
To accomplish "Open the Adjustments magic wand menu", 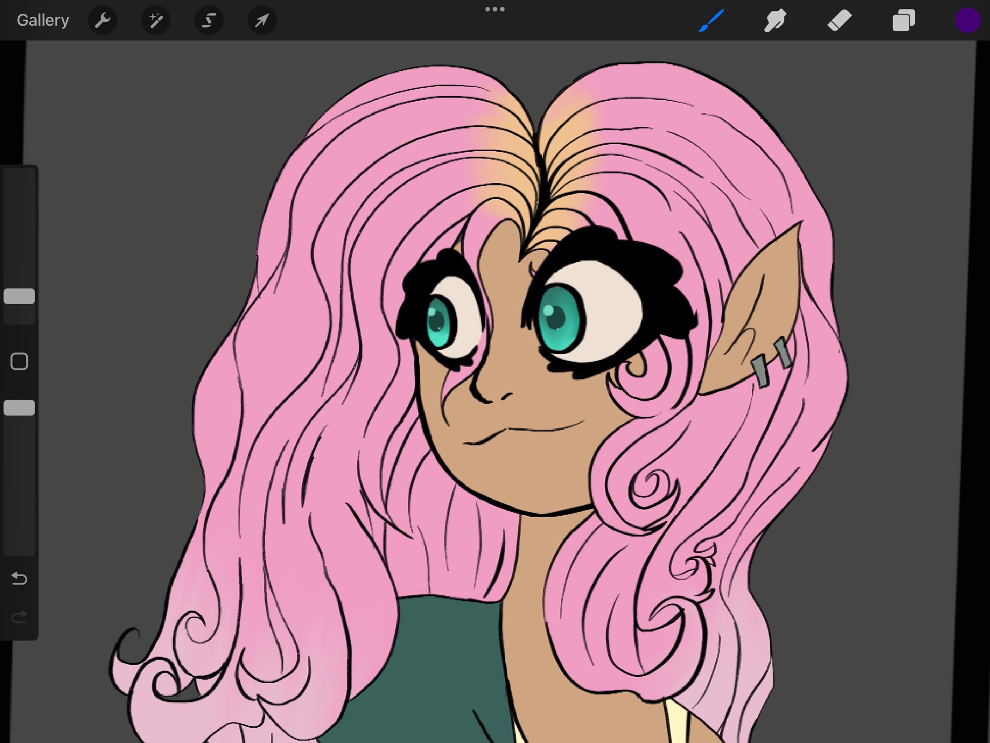I will click(x=155, y=20).
